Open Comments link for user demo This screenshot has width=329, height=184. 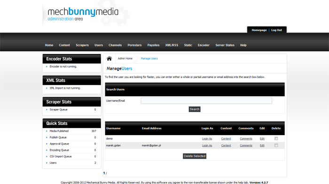pyautogui.click(x=246, y=139)
